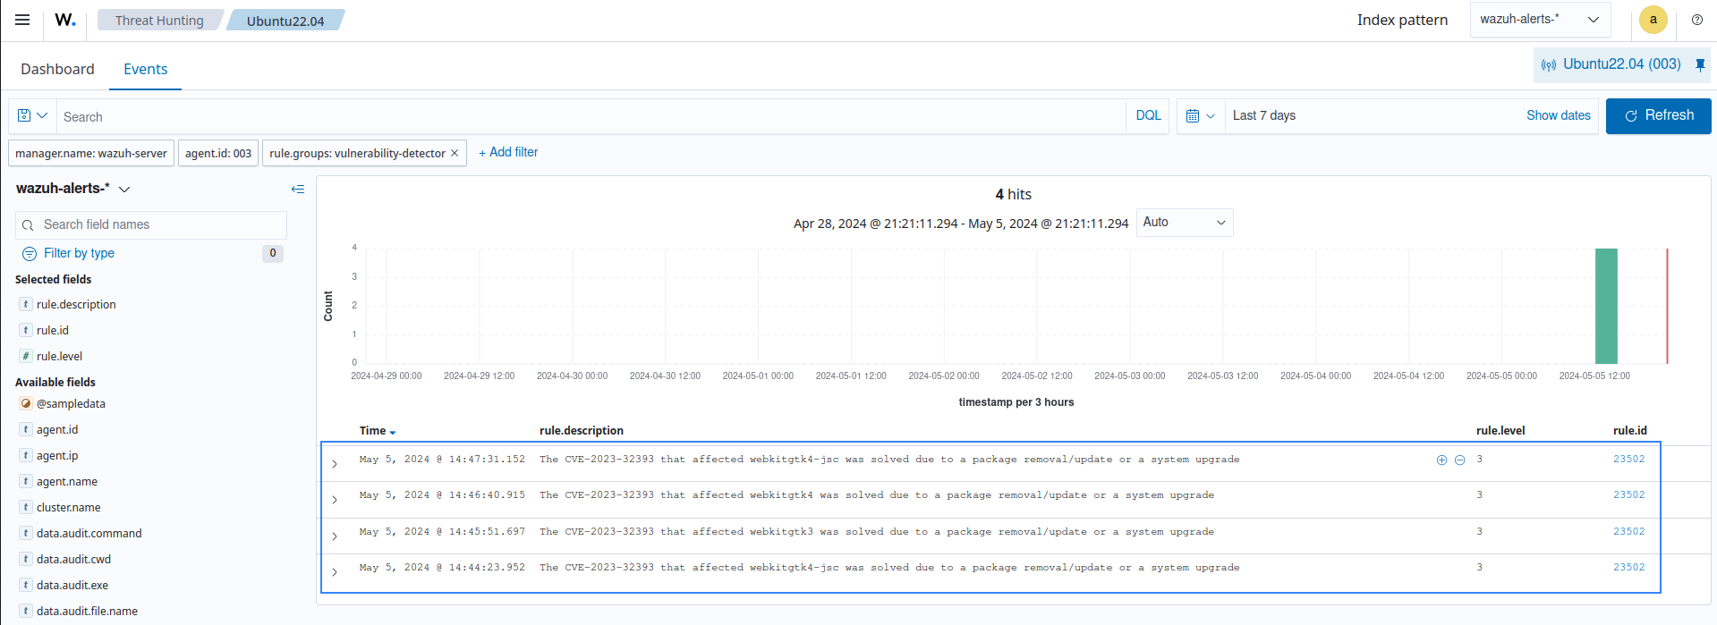Click the Wazuh logo home icon

tap(65, 20)
